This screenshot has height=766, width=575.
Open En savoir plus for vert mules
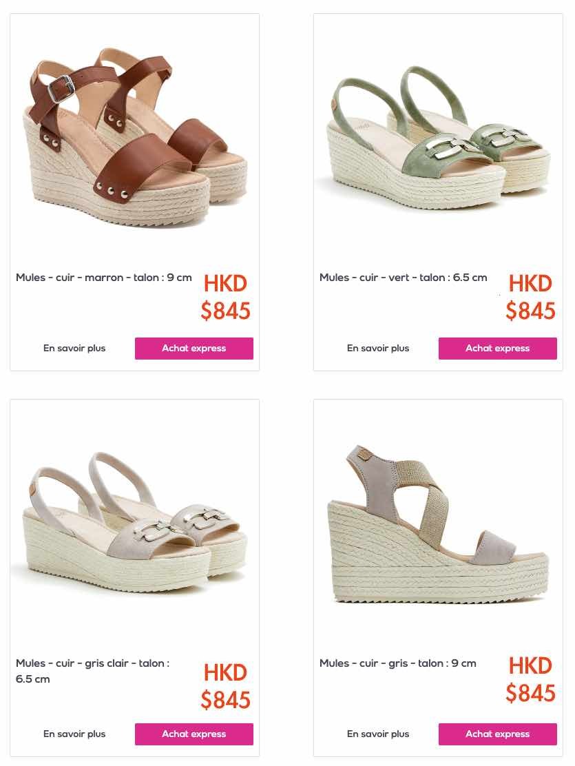378,349
